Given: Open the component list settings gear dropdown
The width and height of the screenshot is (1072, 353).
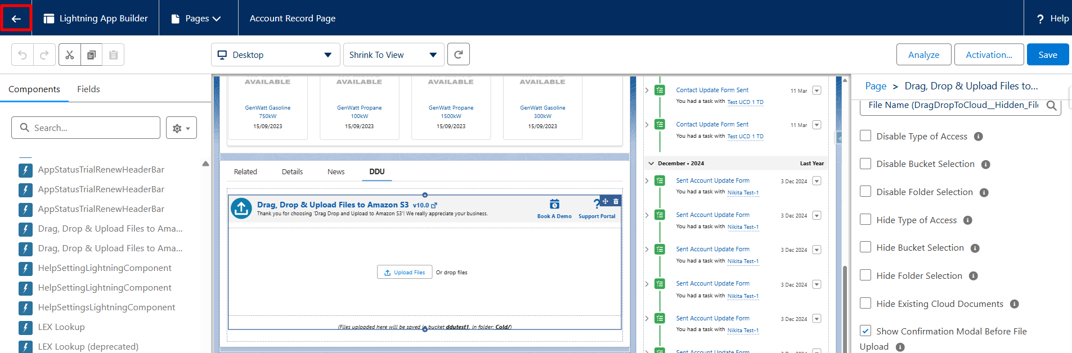Looking at the screenshot, I should tap(181, 128).
